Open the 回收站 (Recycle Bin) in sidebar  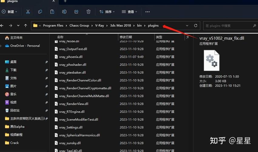15,110
